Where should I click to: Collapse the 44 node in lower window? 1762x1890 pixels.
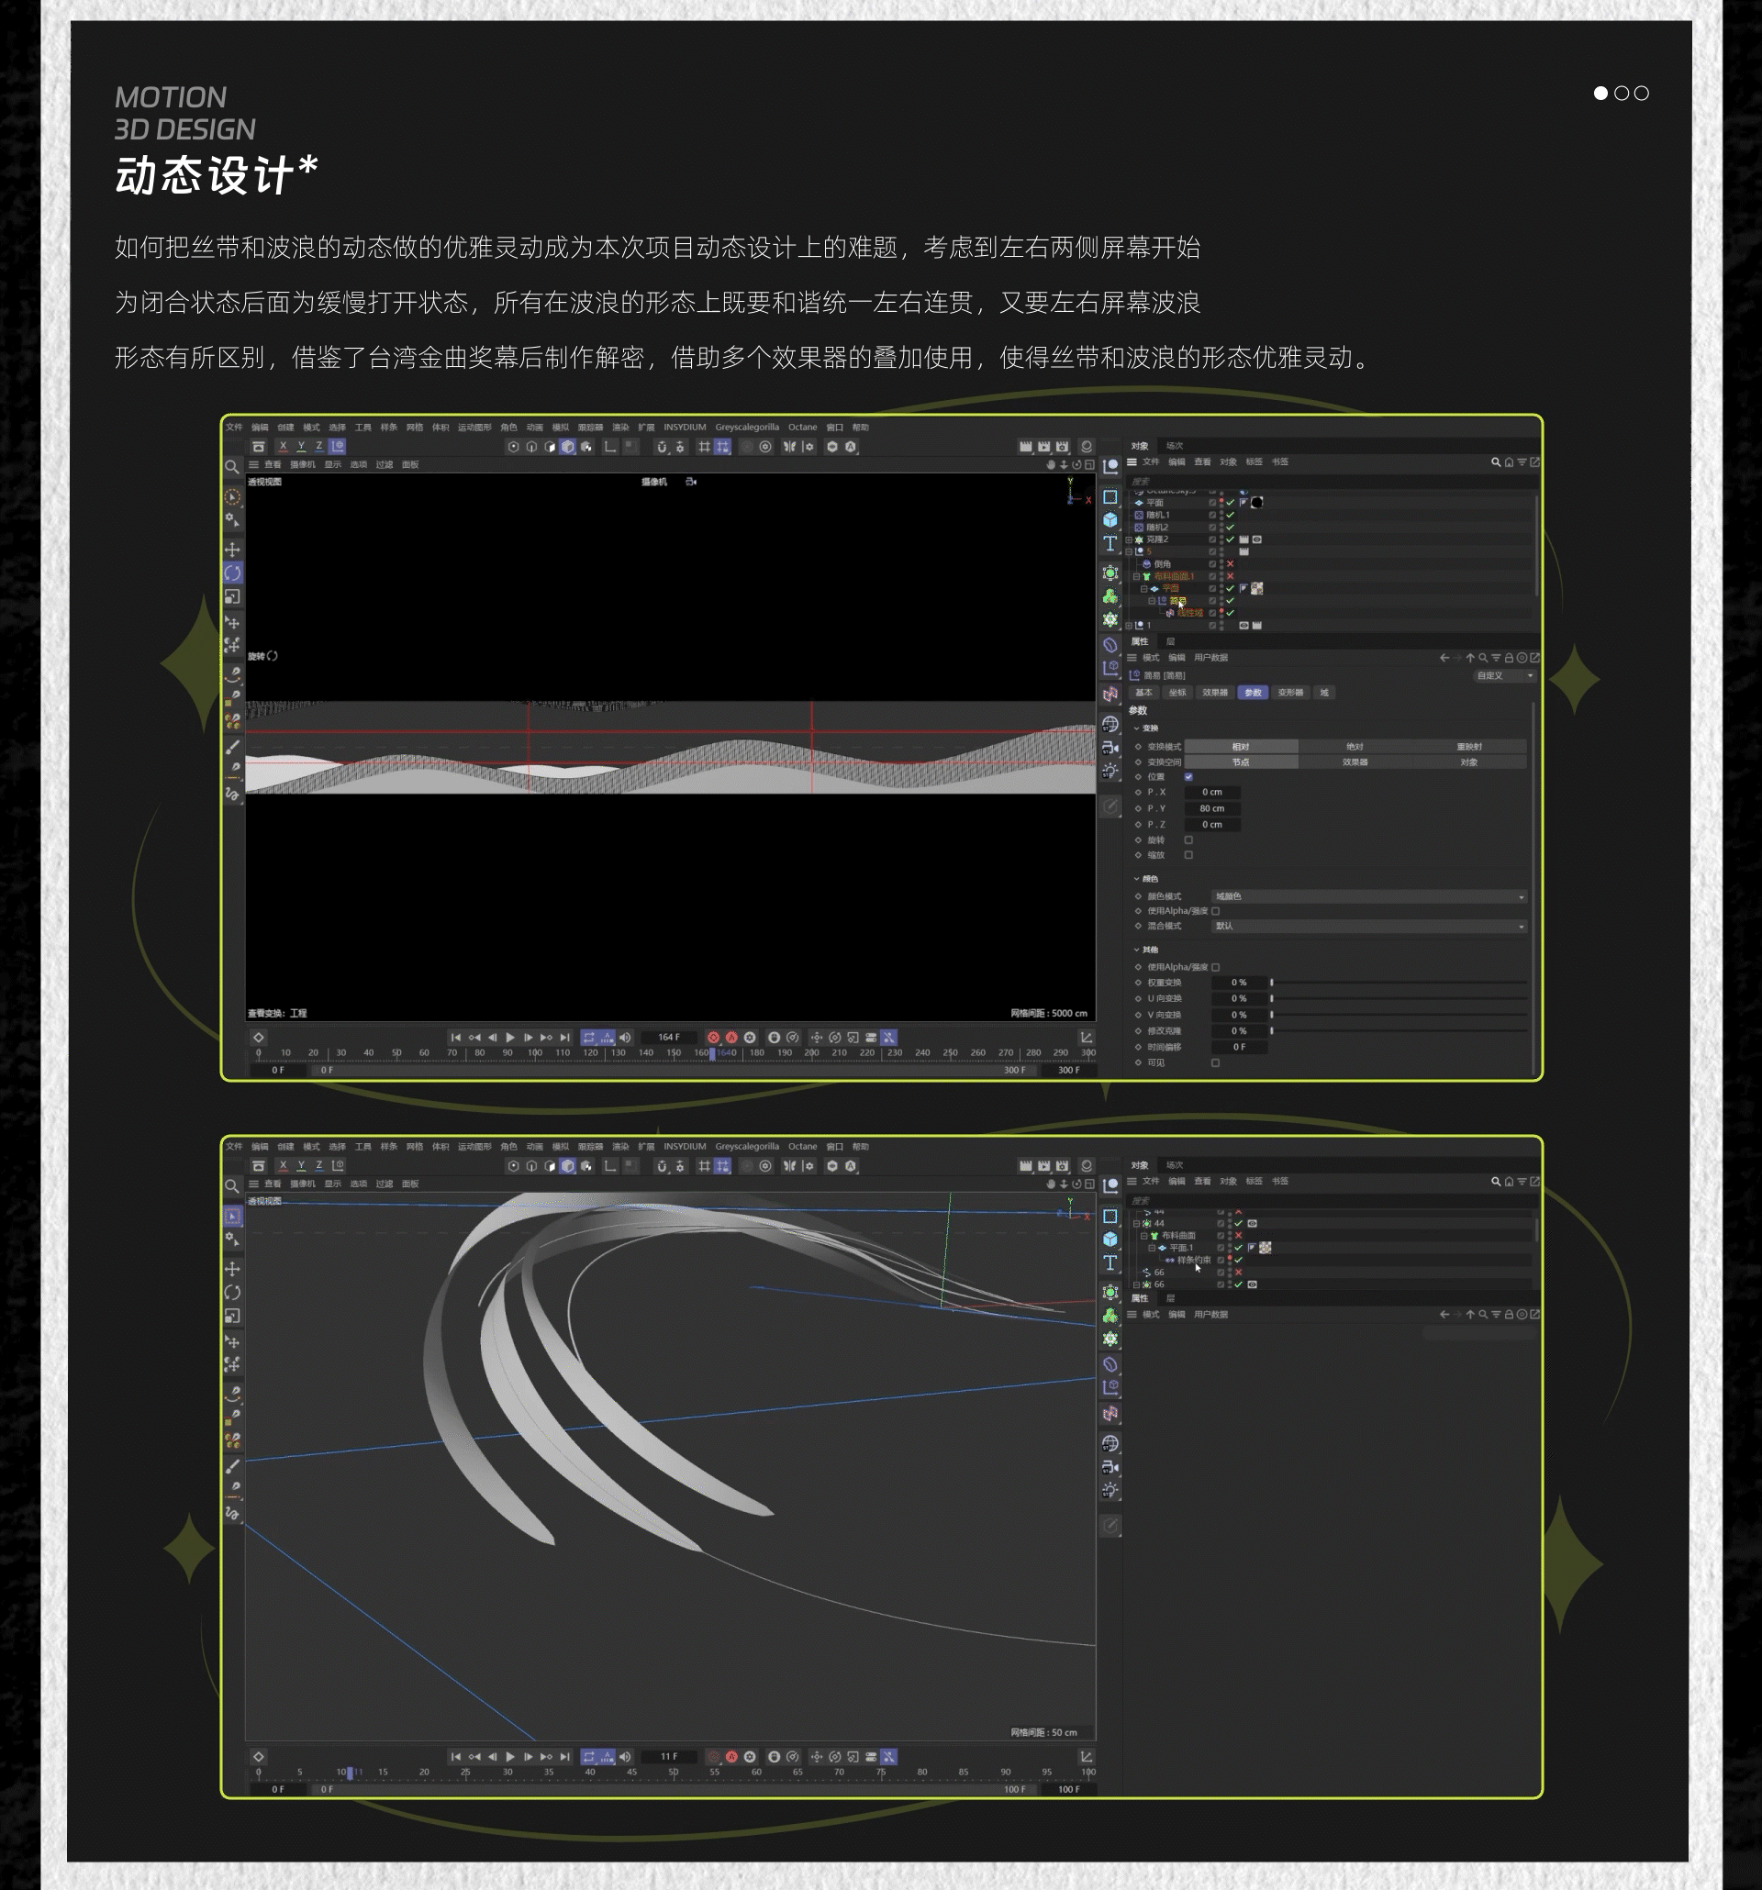click(1136, 1224)
